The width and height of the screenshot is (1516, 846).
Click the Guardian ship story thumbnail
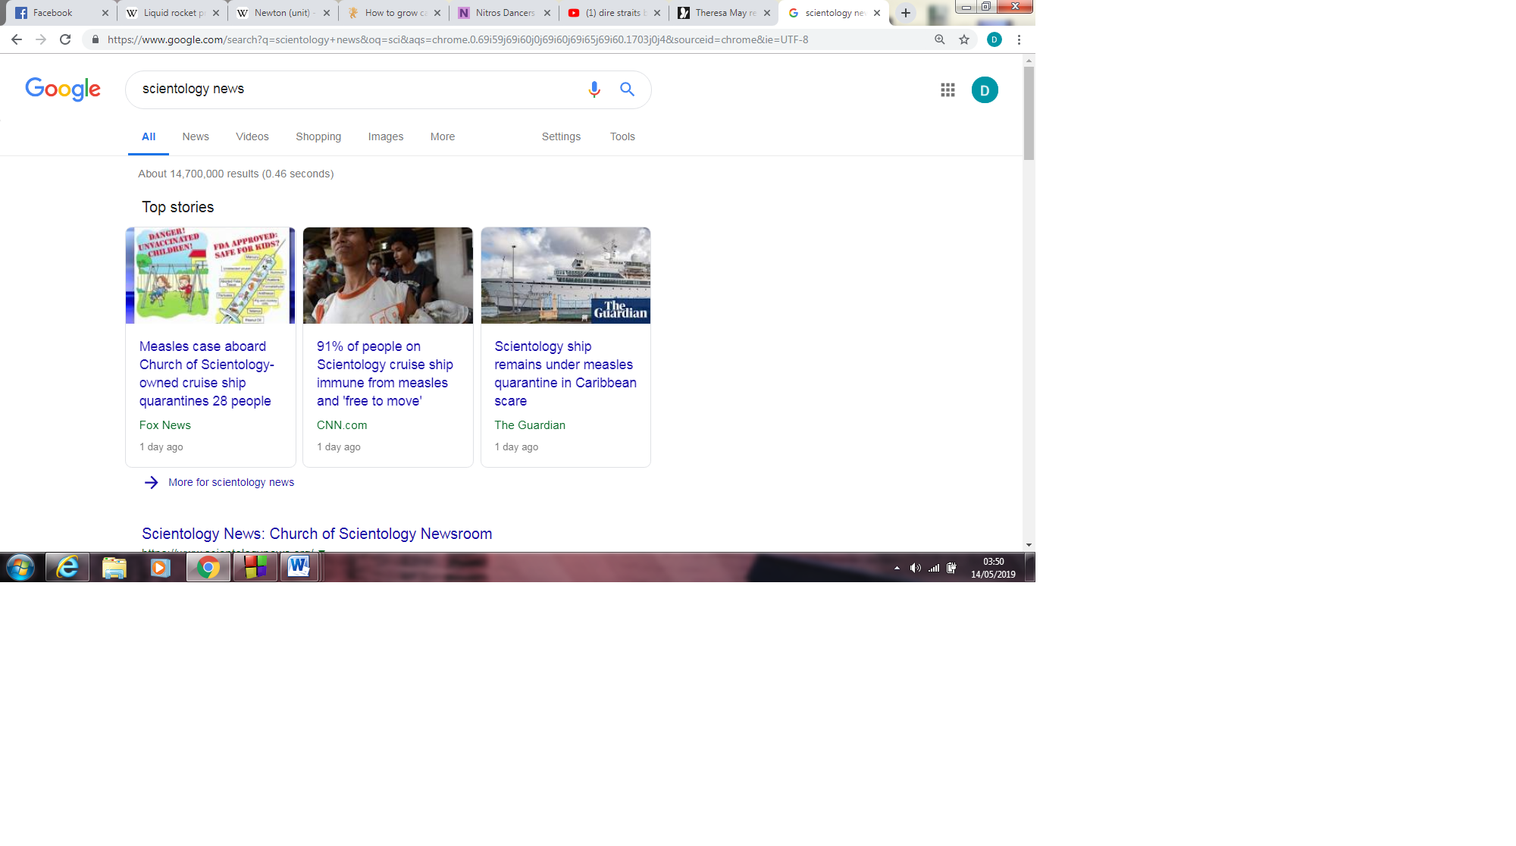tap(565, 275)
